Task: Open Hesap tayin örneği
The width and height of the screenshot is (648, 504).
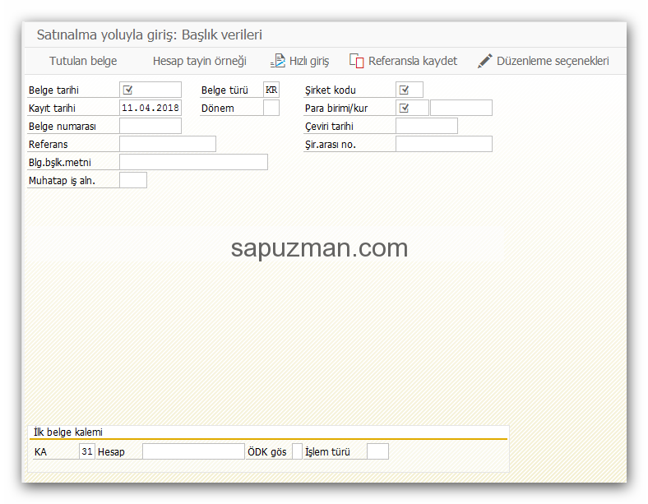Action: 200,61
